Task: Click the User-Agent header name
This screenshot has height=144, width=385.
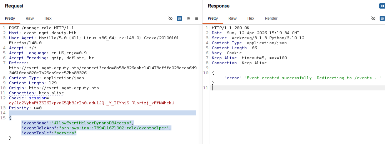Action: pyautogui.click(x=22, y=38)
